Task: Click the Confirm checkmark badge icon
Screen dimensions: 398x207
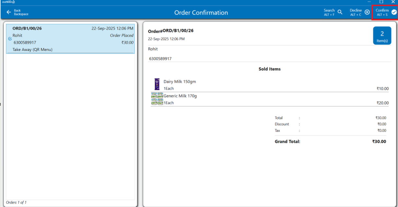Action: coord(394,12)
